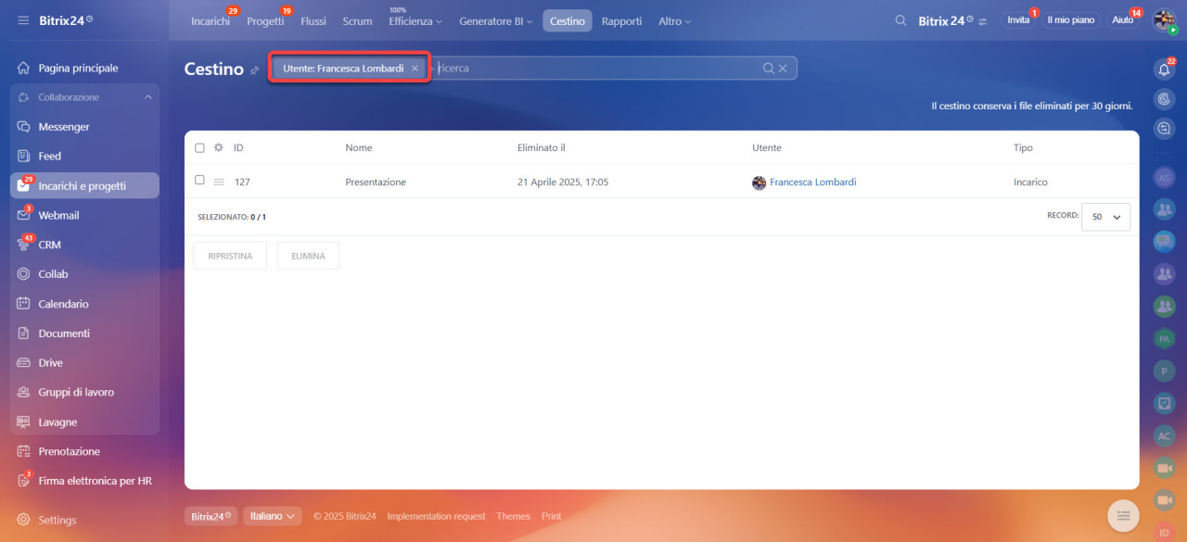Open Lavagne from the sidebar
The height and width of the screenshot is (542, 1187).
click(x=57, y=422)
